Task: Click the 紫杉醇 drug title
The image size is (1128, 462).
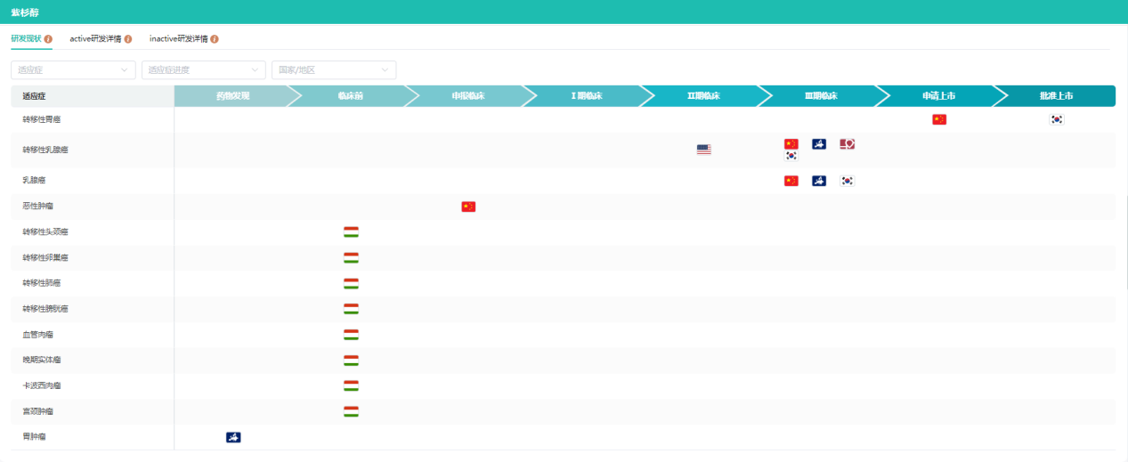Action: [x=24, y=12]
